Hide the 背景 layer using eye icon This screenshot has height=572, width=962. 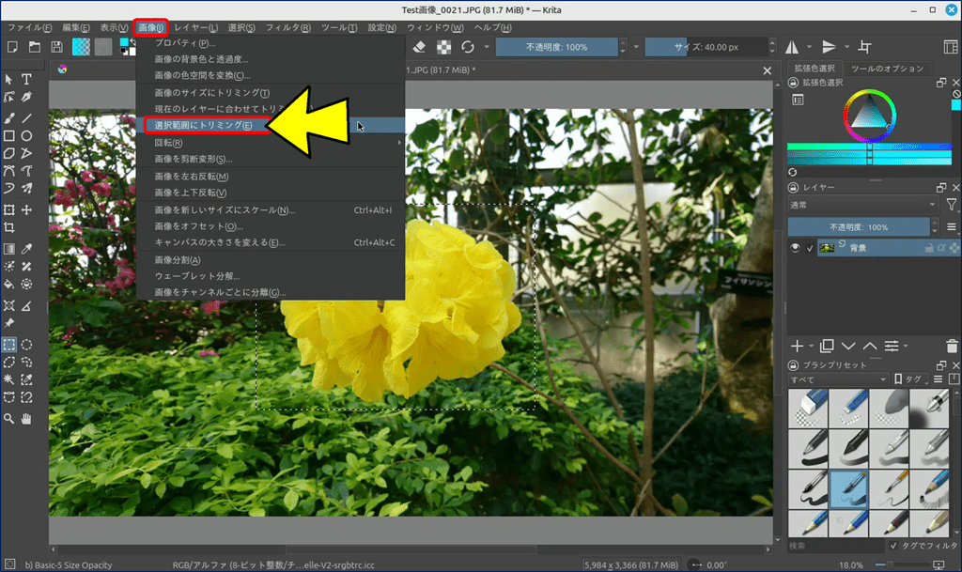(x=795, y=248)
